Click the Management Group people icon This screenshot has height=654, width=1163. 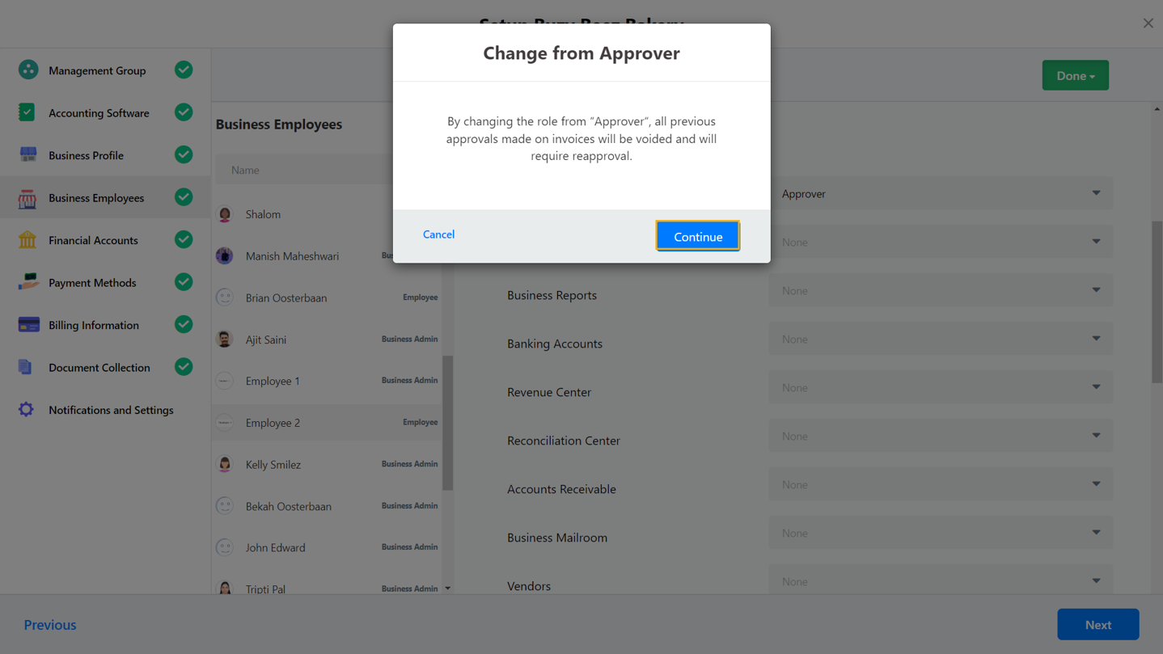point(28,70)
